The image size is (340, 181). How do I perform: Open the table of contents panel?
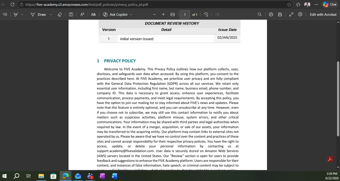point(5,14)
